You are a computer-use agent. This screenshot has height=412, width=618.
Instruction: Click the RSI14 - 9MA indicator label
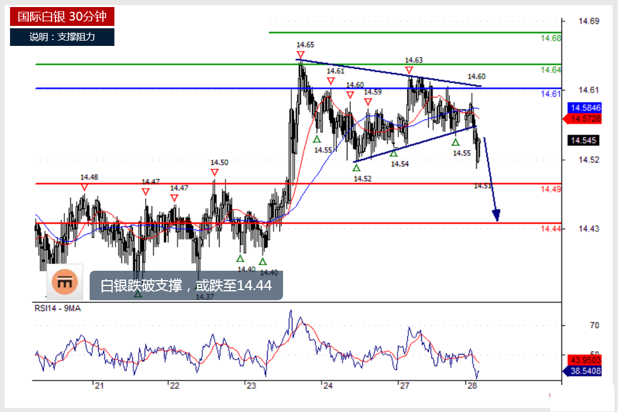58,308
